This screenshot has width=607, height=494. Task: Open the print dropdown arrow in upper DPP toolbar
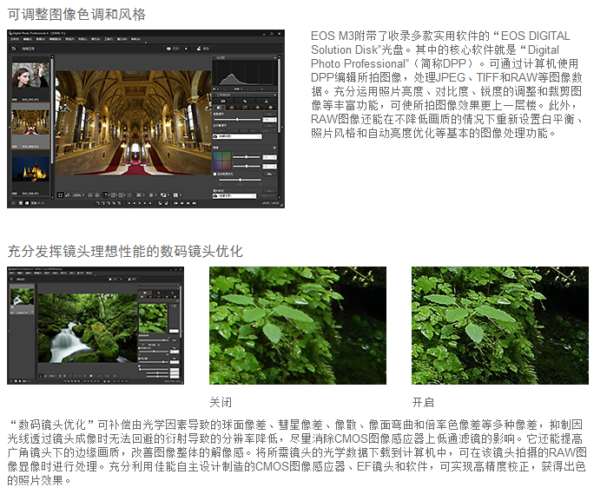[186, 49]
